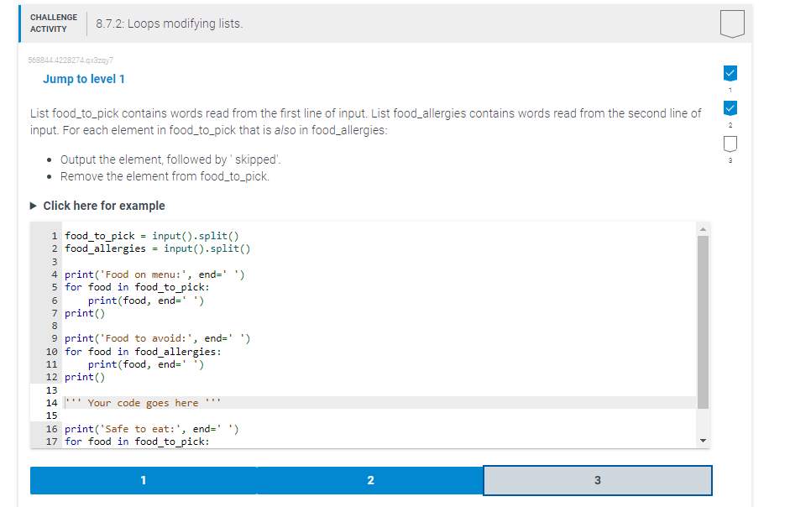
Task: Click empty editable line 13 in editor
Action: point(379,390)
